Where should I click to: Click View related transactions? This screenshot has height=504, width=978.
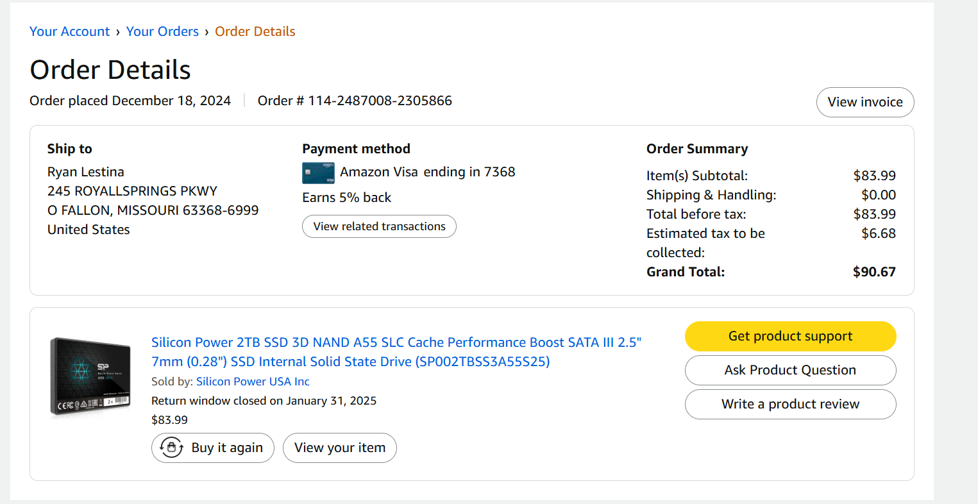click(x=379, y=226)
